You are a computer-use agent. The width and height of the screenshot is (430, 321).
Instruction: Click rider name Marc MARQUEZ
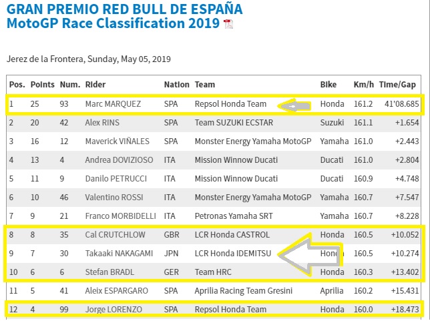[112, 104]
